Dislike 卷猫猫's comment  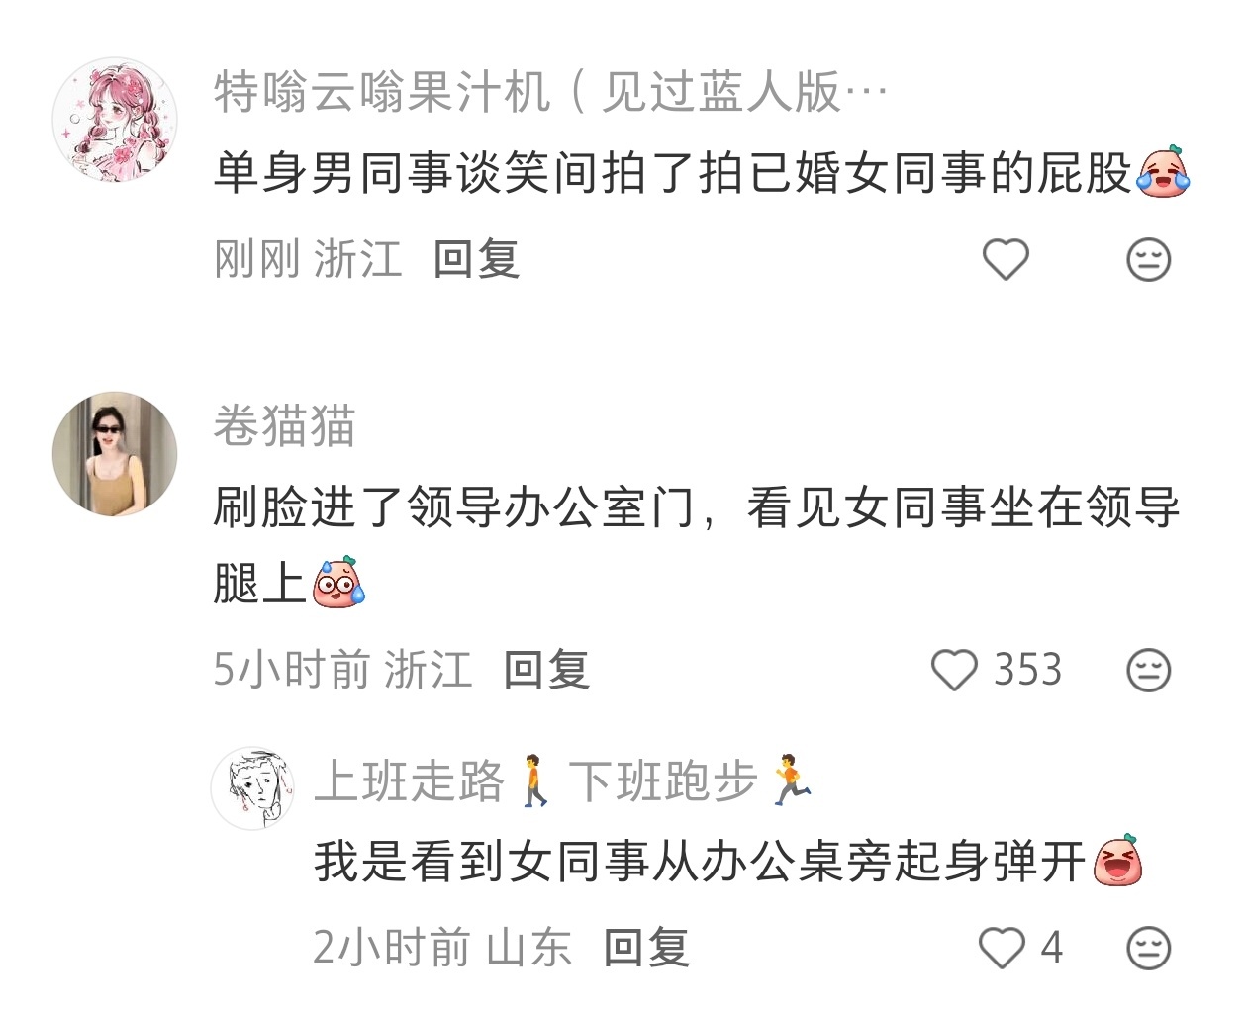[x=1149, y=670]
